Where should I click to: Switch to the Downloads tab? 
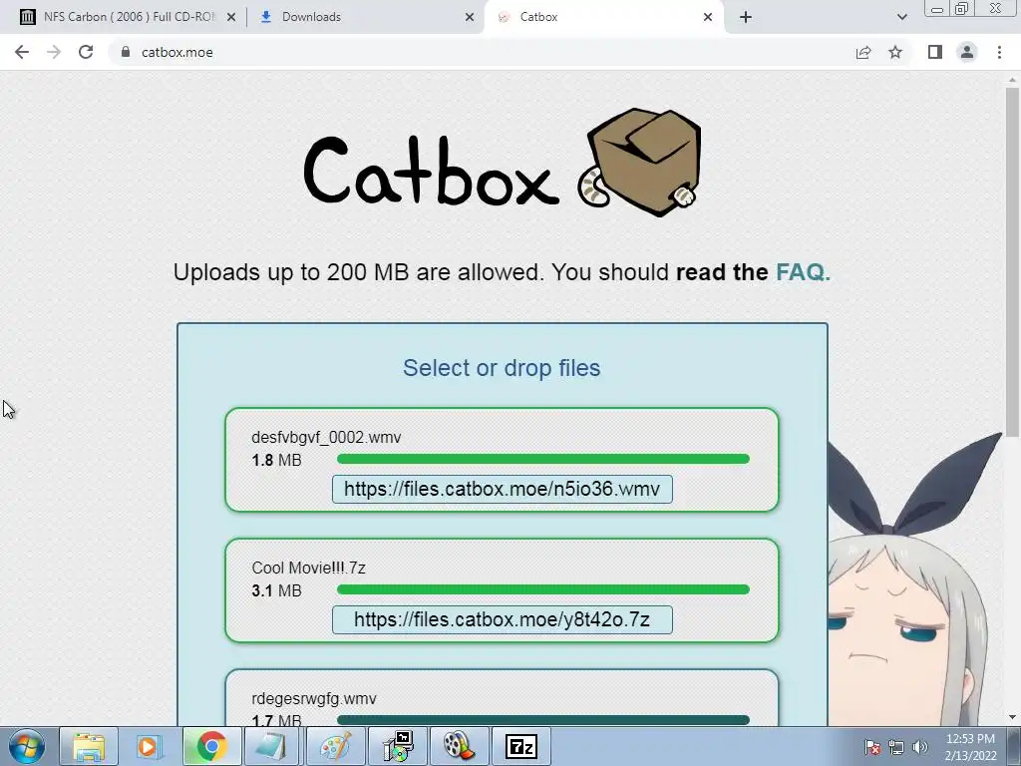(365, 17)
